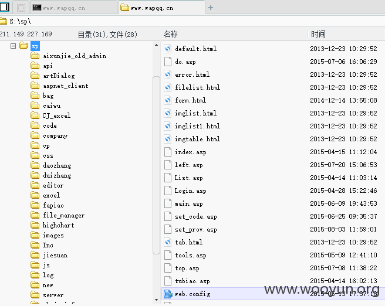
Task: Sort files by the 时间 column header
Action: point(318,34)
